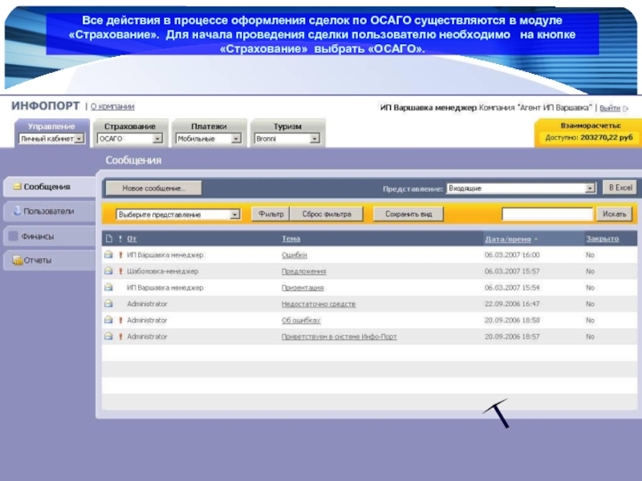Click envelope icon of Недостаточно средств message
This screenshot has height=481, width=642.
[x=108, y=304]
